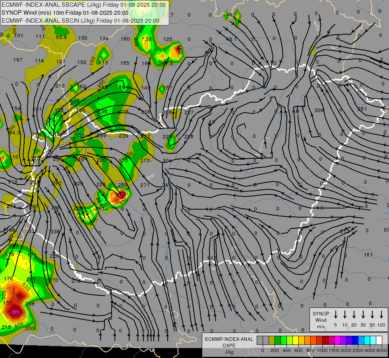Pick the lime yellow-green swatch in the CAPE legend
The width and height of the screenshot is (389, 358).
point(290,340)
